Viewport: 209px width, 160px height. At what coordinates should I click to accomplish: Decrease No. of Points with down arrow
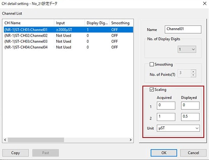click(193, 75)
